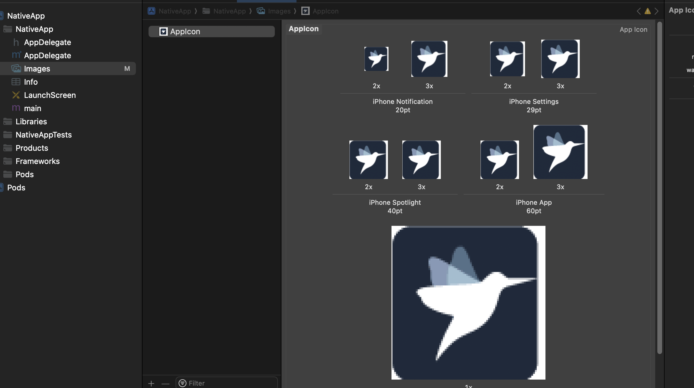694x388 pixels.
Task: Click the yellow warning triangle icon
Action: tap(648, 11)
